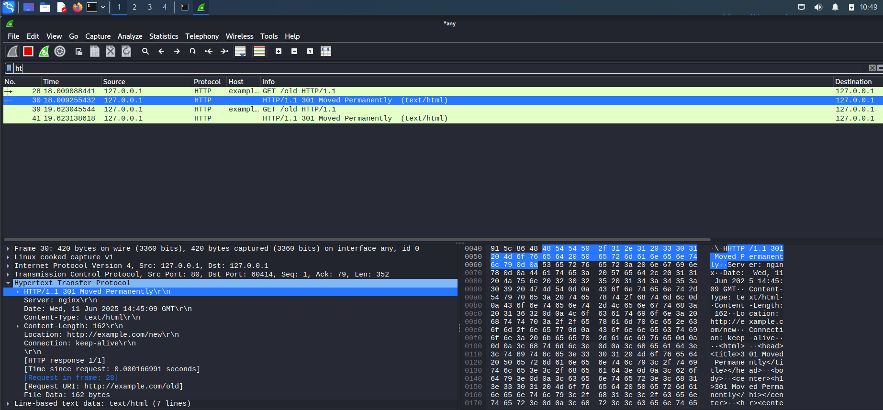Zoom out packet text with minus icon

coord(294,51)
